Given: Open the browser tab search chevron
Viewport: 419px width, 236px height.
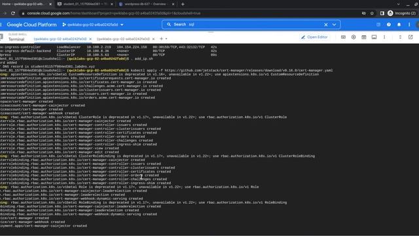Looking at the screenshot, I should (x=399, y=5).
